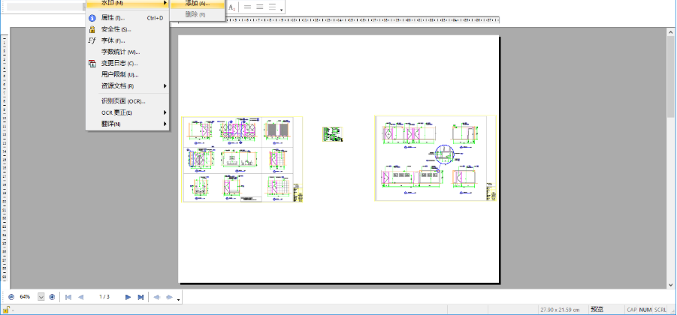Open 属性 (T)... document properties
The image size is (677, 315).
pyautogui.click(x=128, y=18)
